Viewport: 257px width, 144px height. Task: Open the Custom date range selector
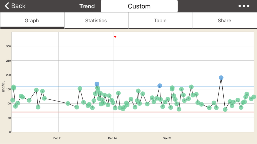(x=139, y=6)
